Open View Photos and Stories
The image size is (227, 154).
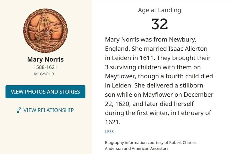[x=45, y=92]
